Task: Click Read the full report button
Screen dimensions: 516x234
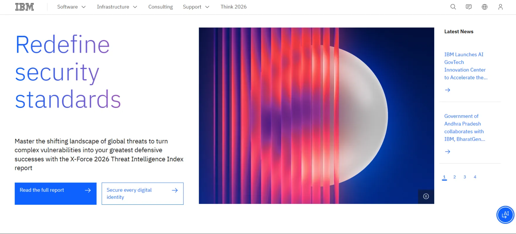Action: 55,194
